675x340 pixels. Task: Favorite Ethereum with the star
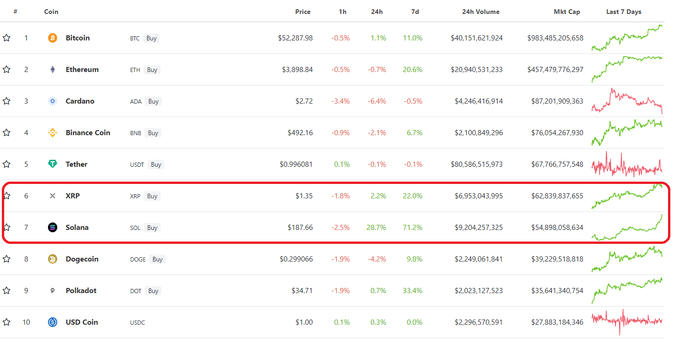7,70
